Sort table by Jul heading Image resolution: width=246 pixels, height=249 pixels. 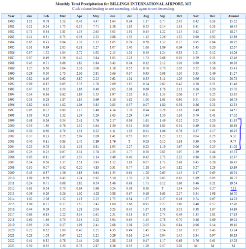coord(129,16)
